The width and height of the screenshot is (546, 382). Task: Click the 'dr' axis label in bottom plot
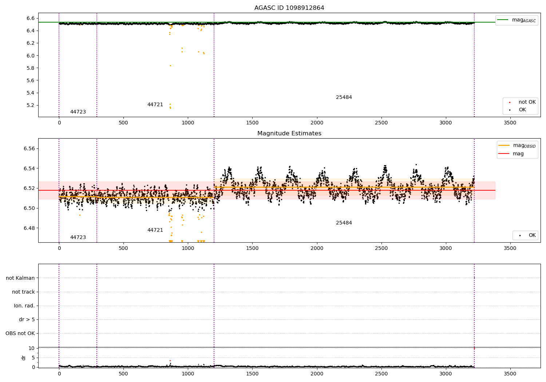(24, 358)
